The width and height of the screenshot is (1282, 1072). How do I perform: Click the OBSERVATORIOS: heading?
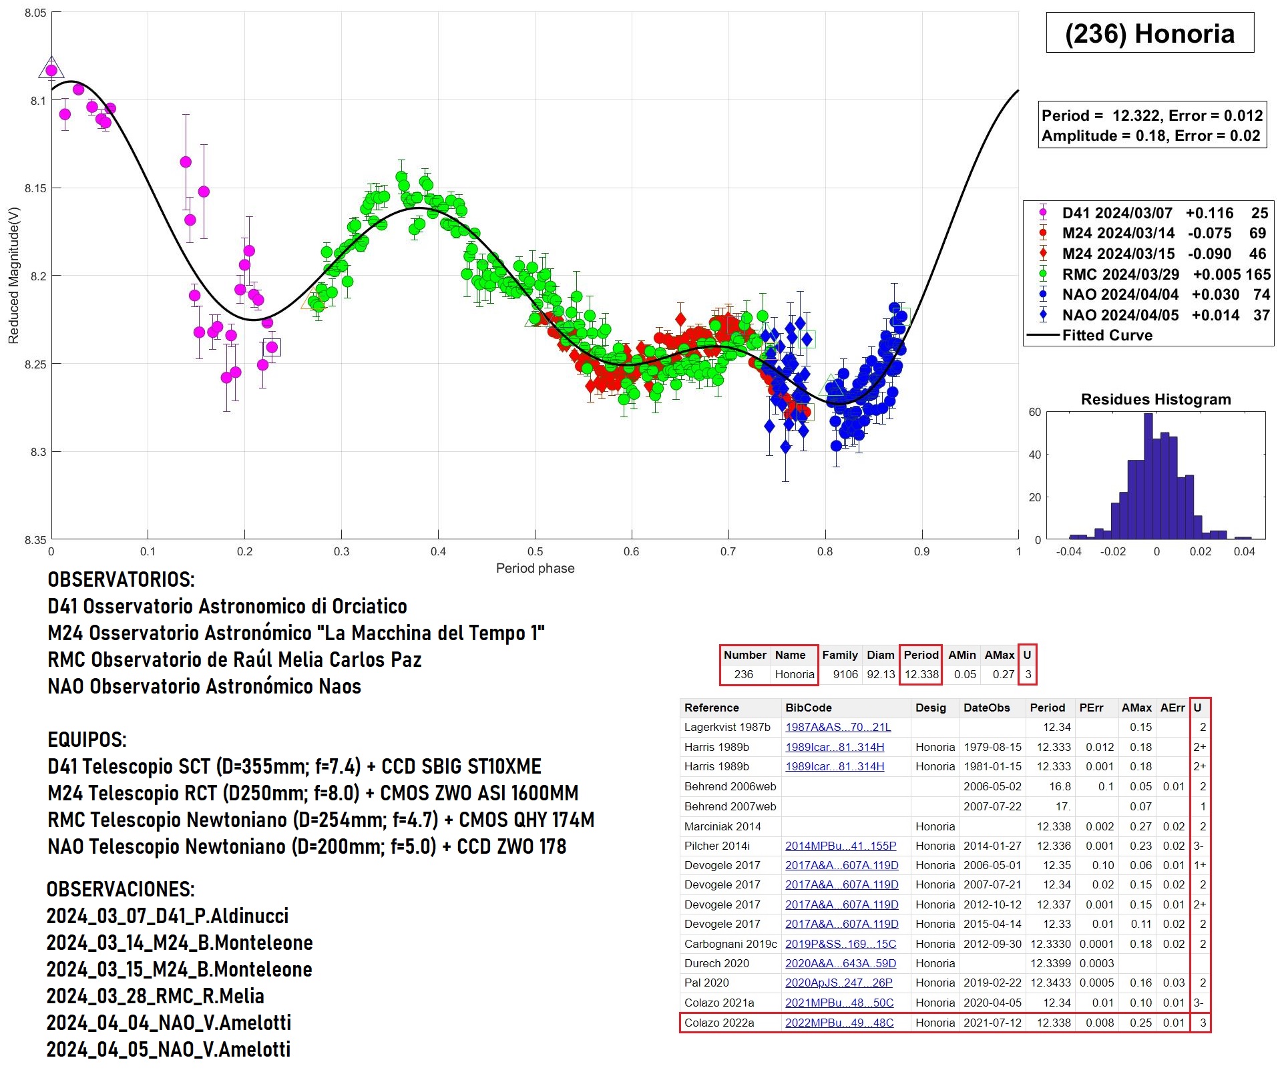121,579
